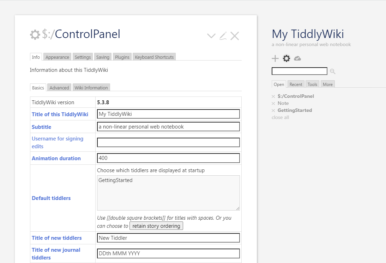Close Note from the Open list
The width and height of the screenshot is (386, 263).
(273, 104)
